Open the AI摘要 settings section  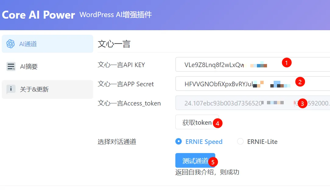click(27, 66)
